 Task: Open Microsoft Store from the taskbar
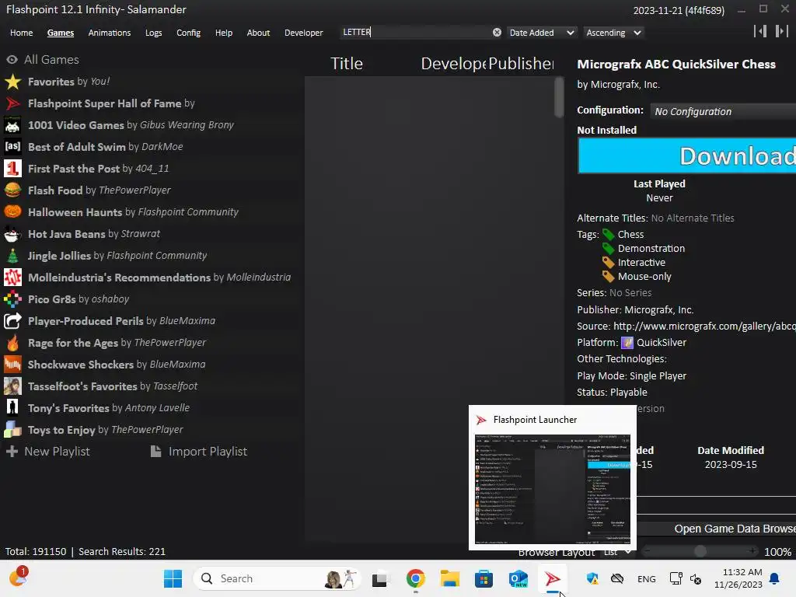tap(484, 578)
